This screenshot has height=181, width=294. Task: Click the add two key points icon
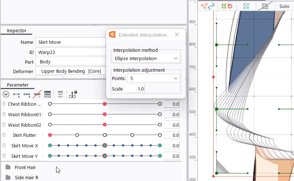[x=17, y=94]
